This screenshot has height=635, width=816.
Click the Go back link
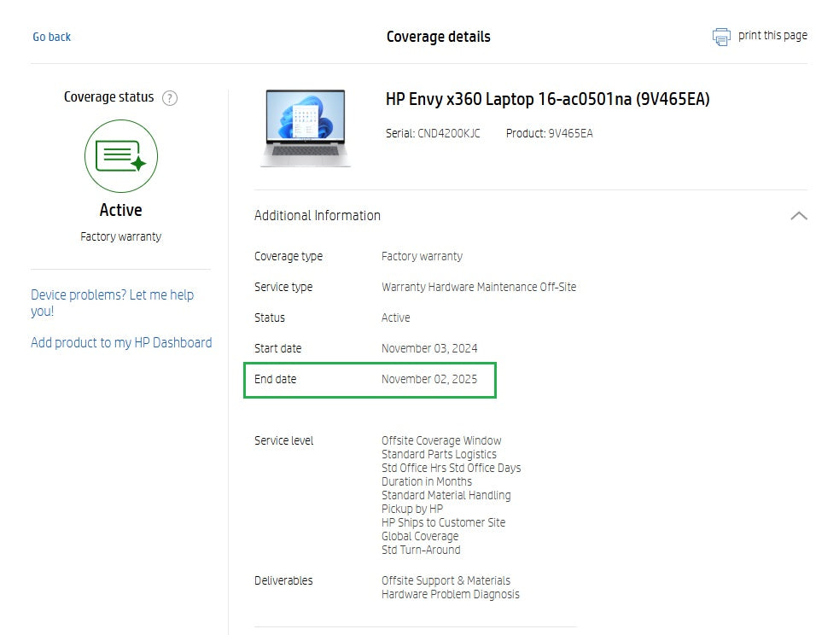coord(51,37)
